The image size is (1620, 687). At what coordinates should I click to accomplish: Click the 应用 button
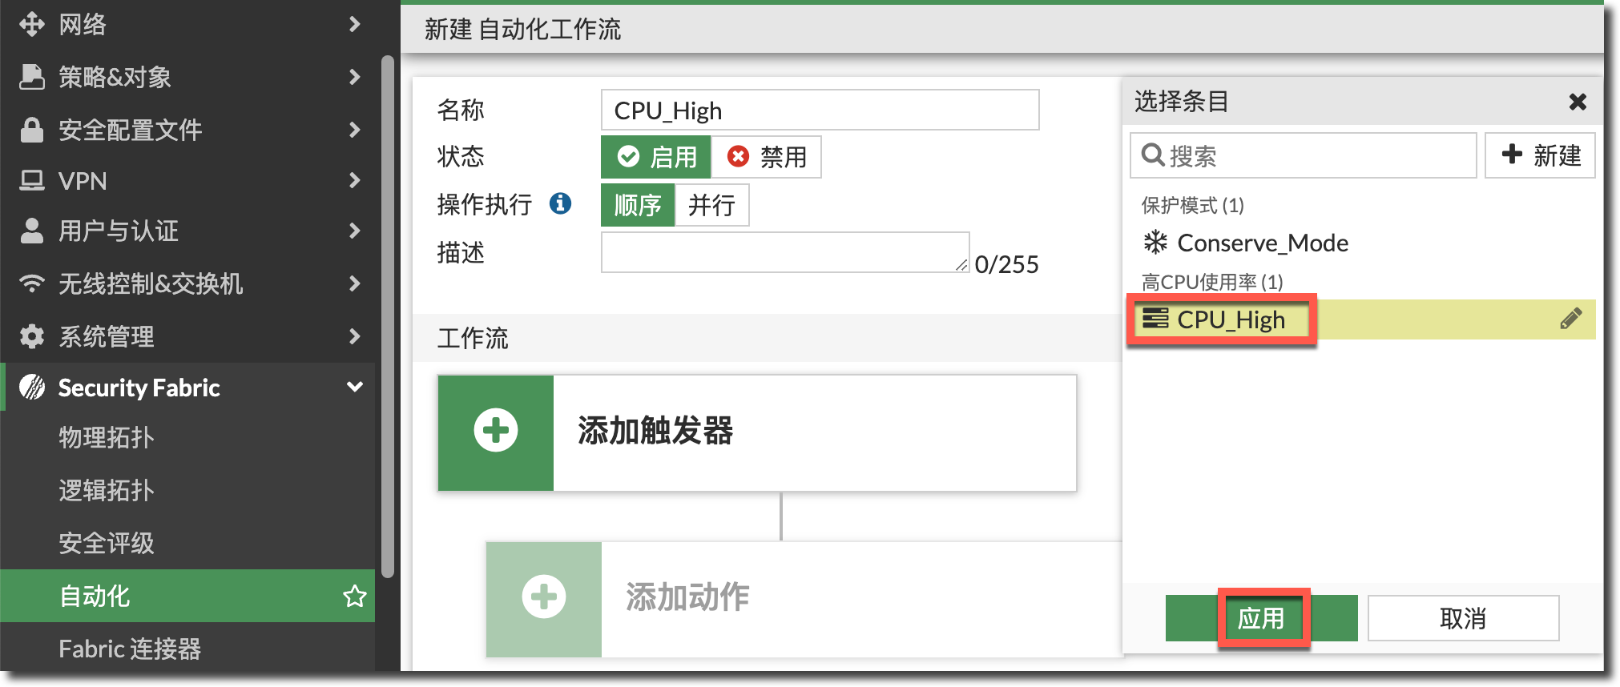click(1261, 618)
